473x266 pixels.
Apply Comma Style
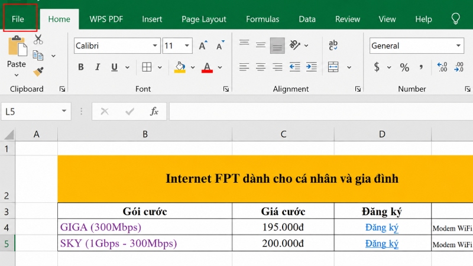421,67
